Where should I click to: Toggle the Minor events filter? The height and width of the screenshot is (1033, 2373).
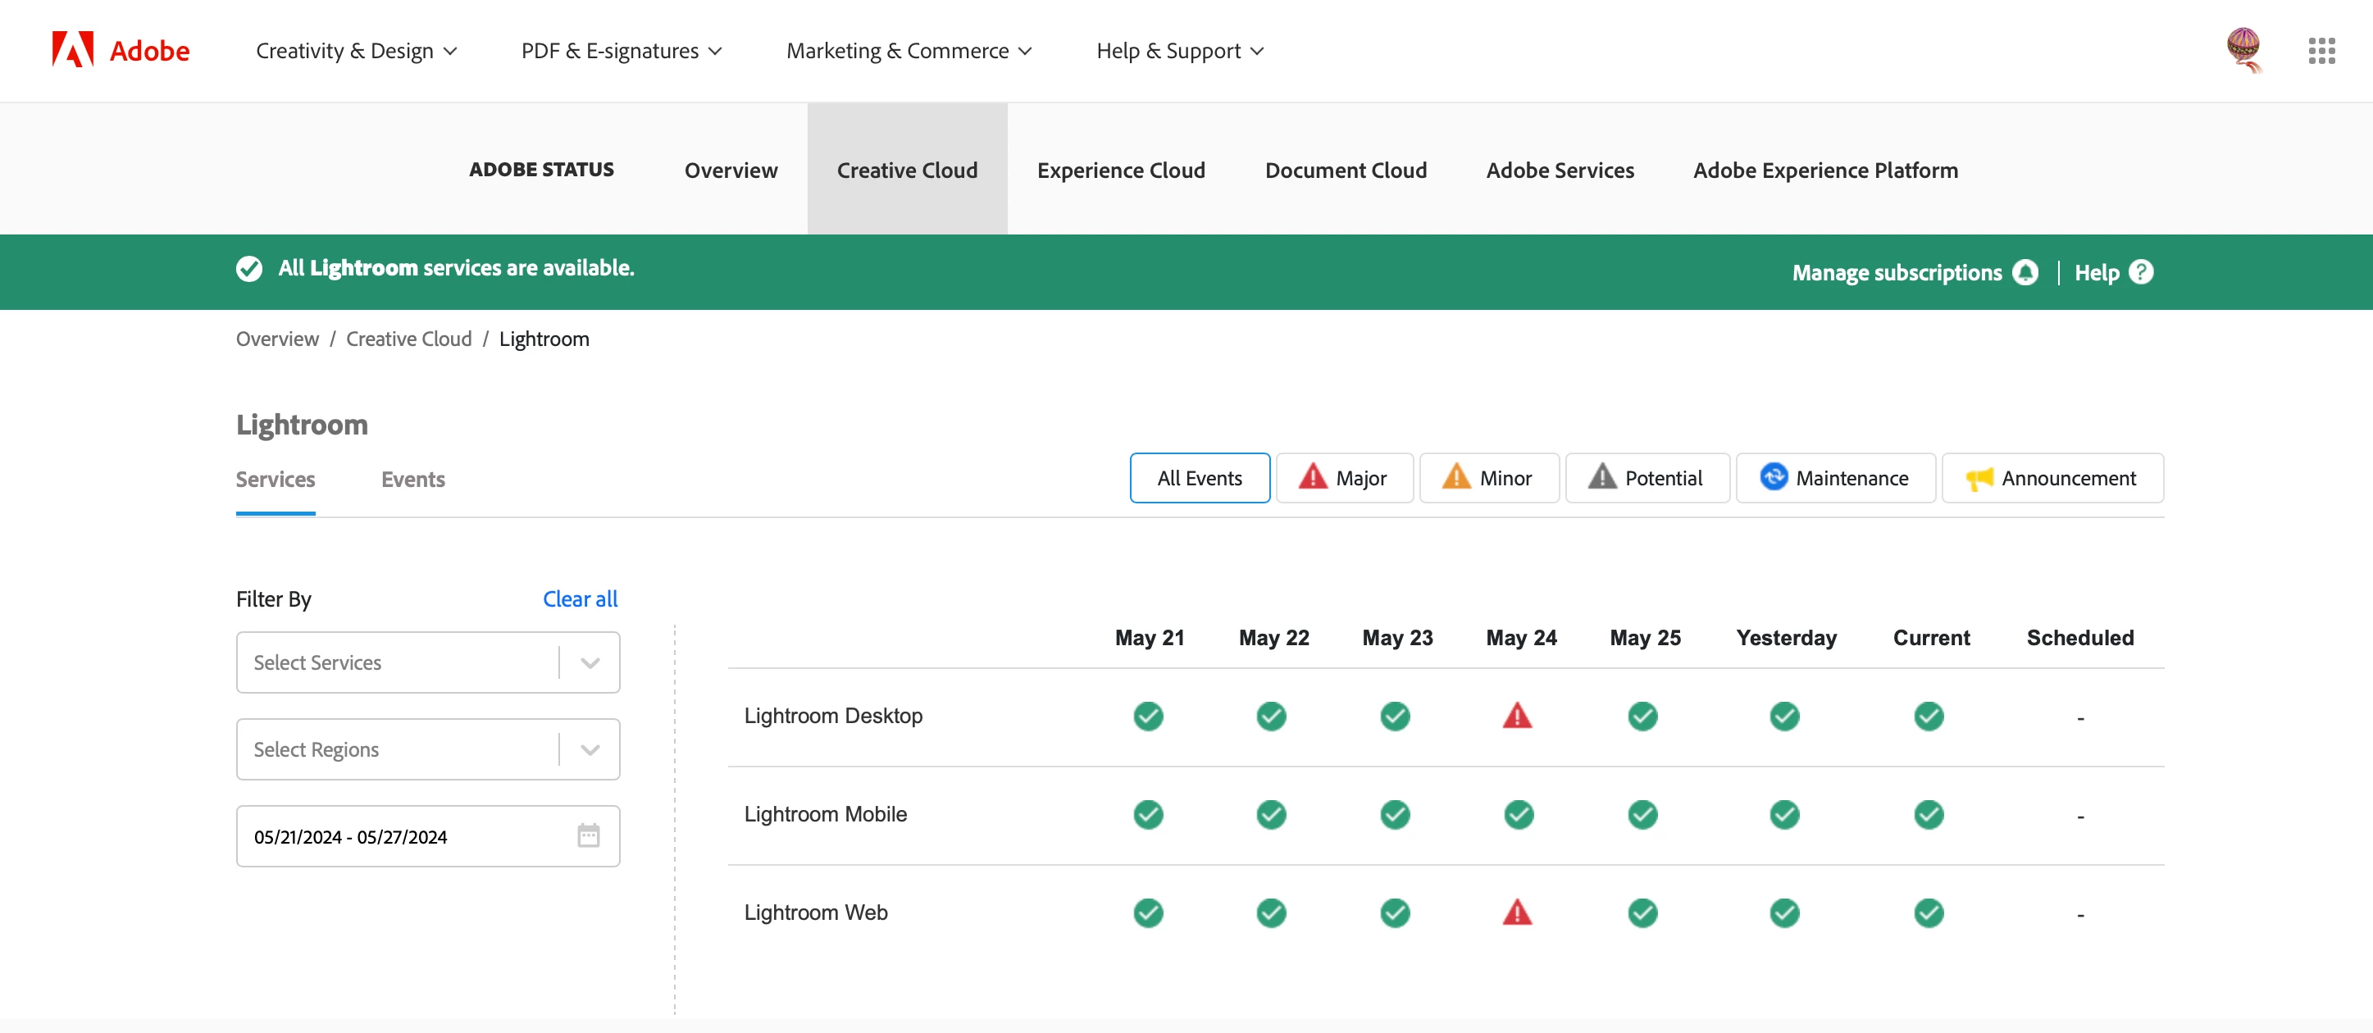click(x=1488, y=478)
